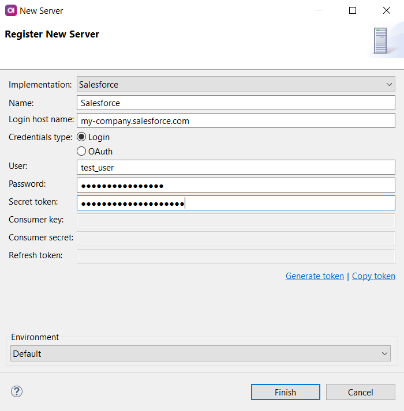The height and width of the screenshot is (411, 404).
Task: Expand the Environment dropdown set to Default
Action: [x=200, y=353]
